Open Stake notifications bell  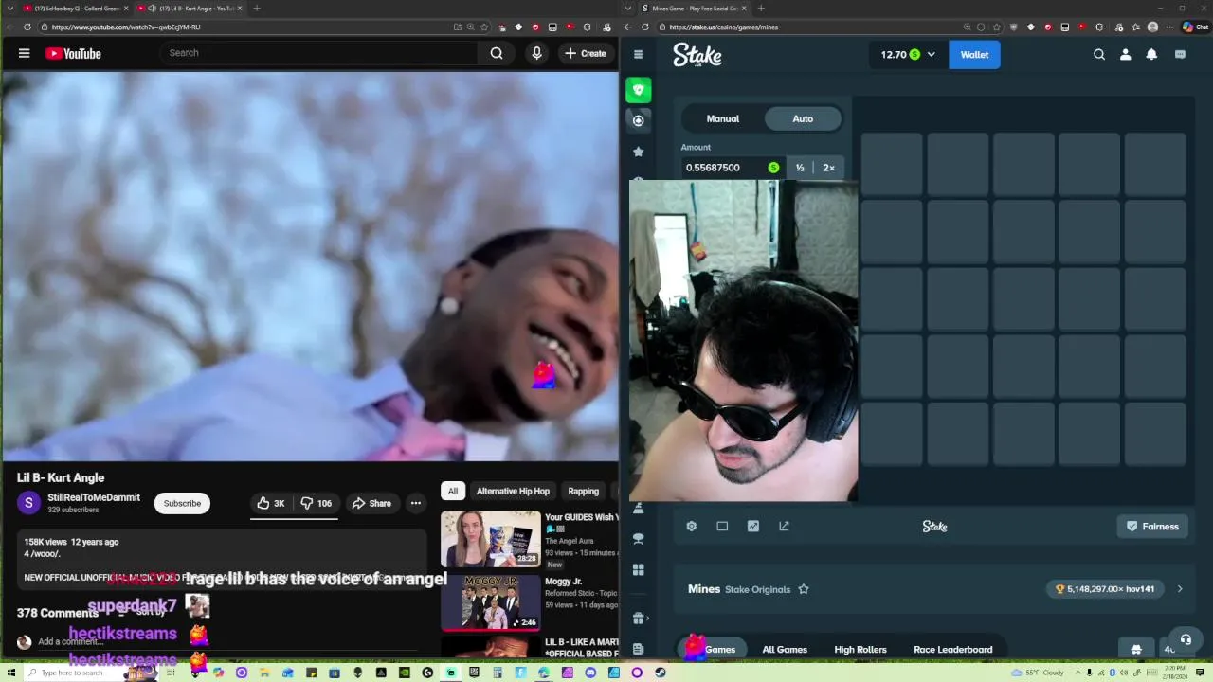pos(1151,54)
